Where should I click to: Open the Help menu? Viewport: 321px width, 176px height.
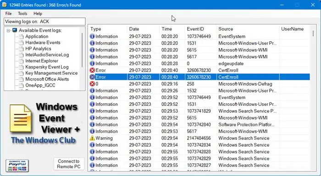coord(38,13)
